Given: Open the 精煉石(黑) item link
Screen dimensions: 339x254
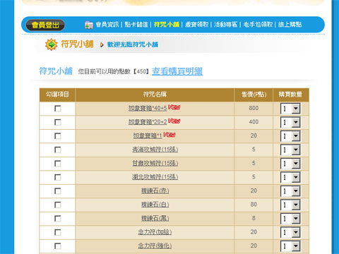Looking at the screenshot, I should coord(155,218).
